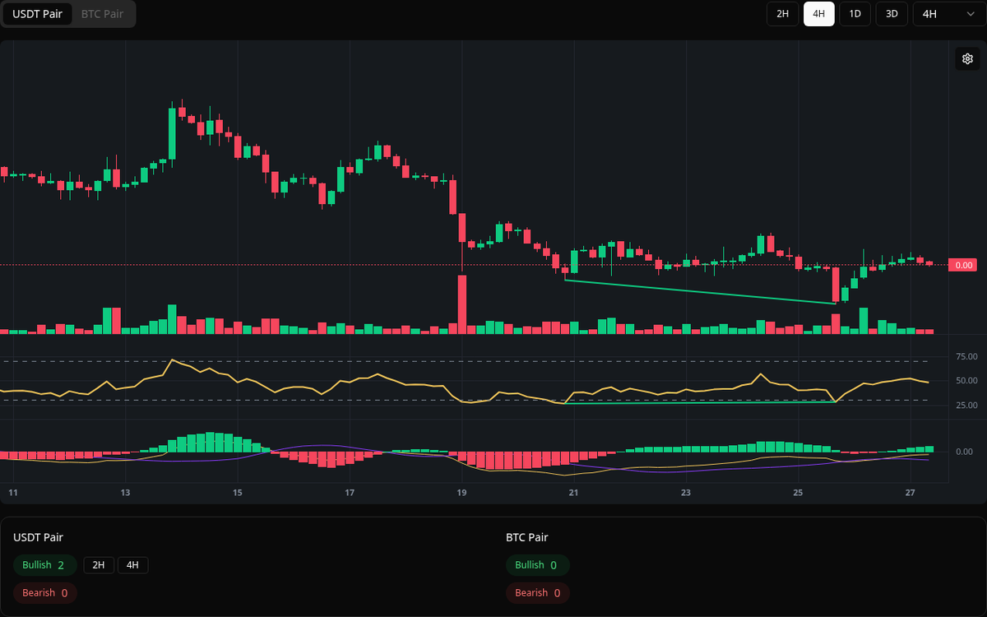Open the chart settings gear icon
This screenshot has width=987, height=617.
coord(967,58)
